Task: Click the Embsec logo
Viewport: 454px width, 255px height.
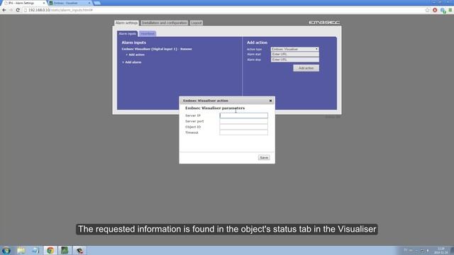Action: 324,23
